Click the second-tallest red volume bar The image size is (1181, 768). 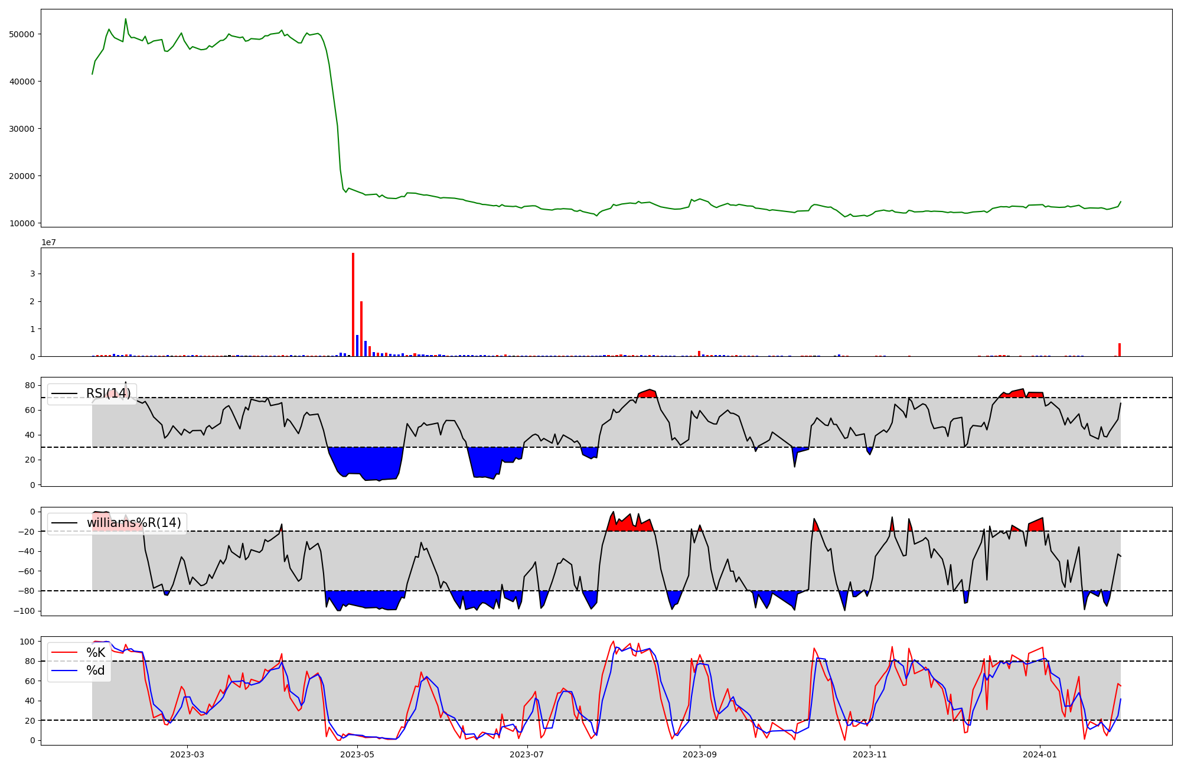tap(361, 329)
